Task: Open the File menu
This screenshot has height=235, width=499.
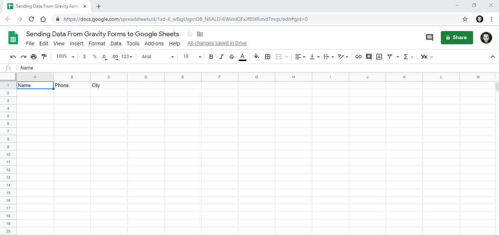Action: pos(30,43)
